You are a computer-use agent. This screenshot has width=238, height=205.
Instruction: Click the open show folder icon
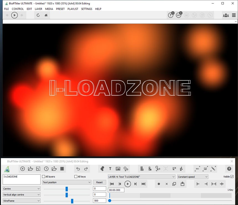coord(30,169)
